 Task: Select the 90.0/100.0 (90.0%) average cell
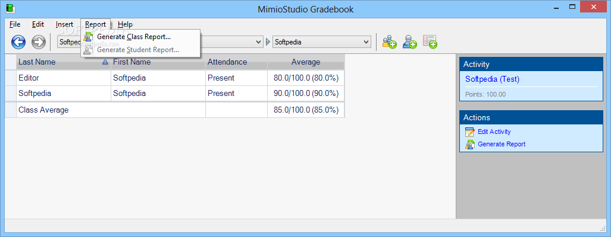pyautogui.click(x=306, y=94)
